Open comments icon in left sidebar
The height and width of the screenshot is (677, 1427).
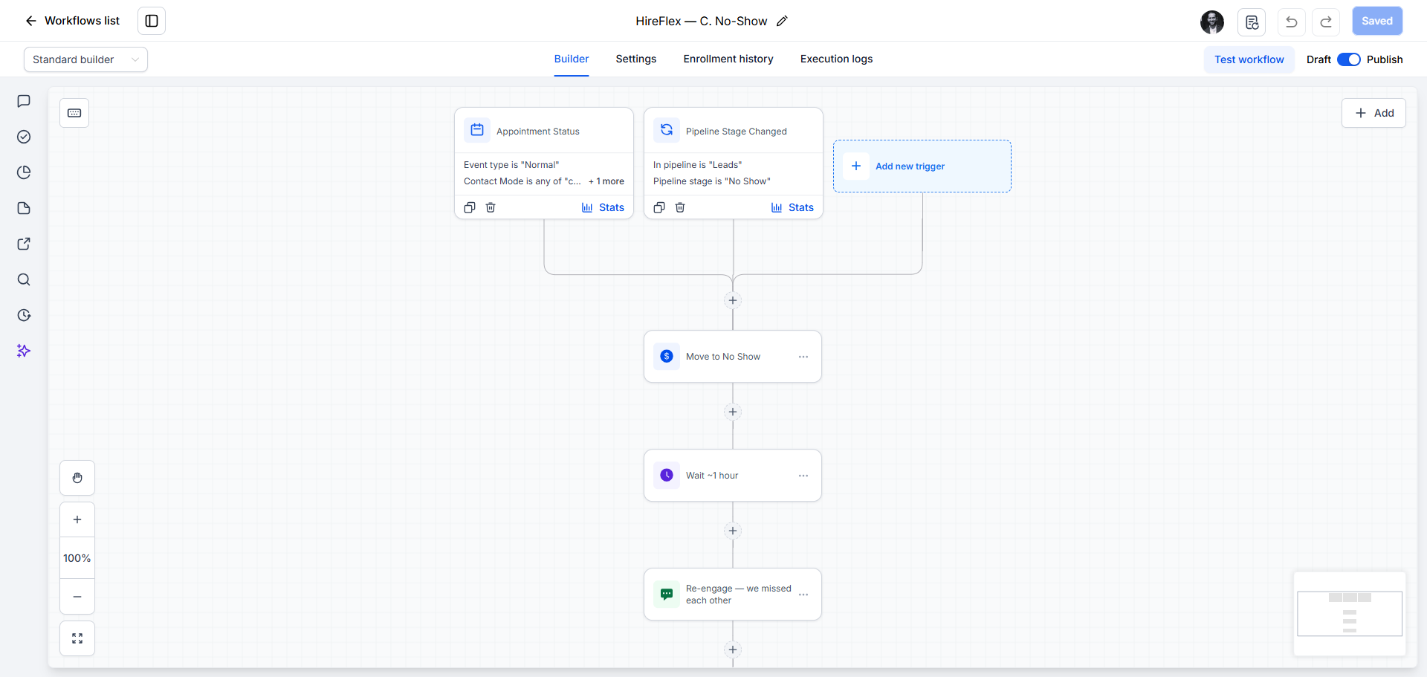[x=24, y=101]
